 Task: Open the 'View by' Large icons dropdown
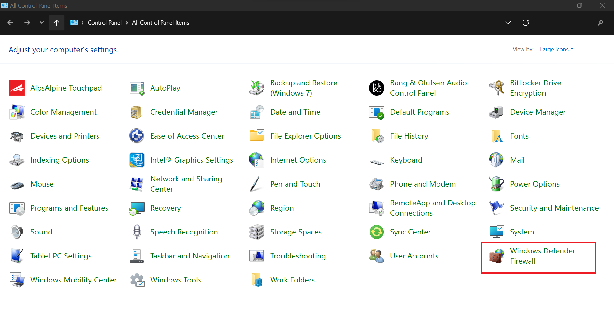557,49
